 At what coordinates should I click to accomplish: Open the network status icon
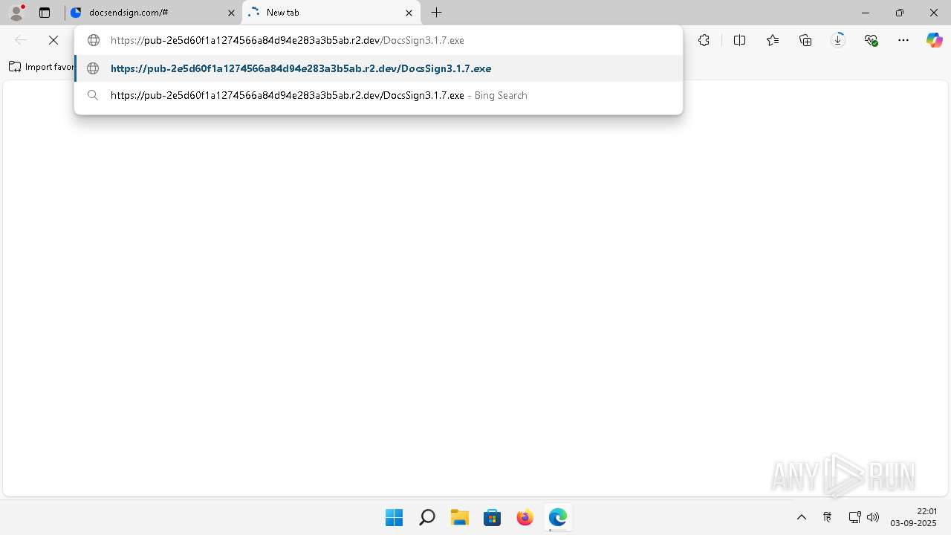(x=854, y=517)
